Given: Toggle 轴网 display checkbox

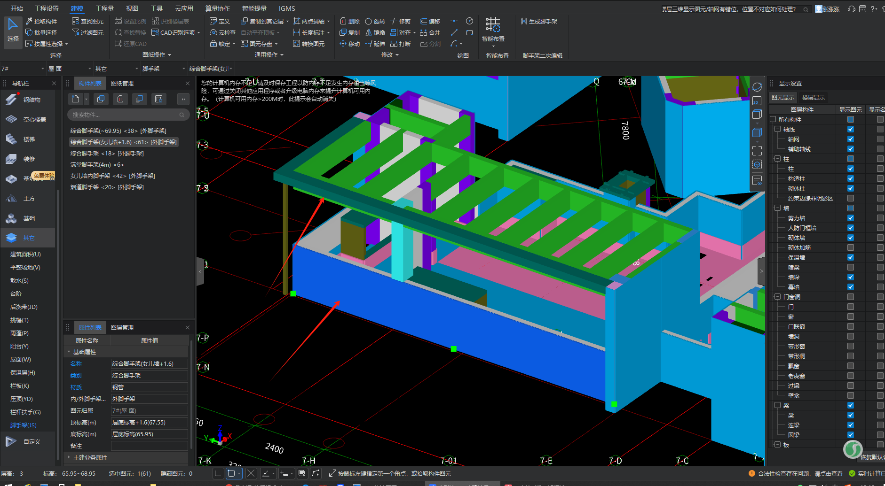Looking at the screenshot, I should point(851,139).
